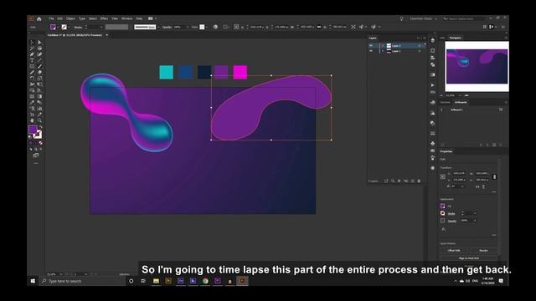
Task: Switch paint to Color mode in the Tools panel
Action: click(31, 143)
